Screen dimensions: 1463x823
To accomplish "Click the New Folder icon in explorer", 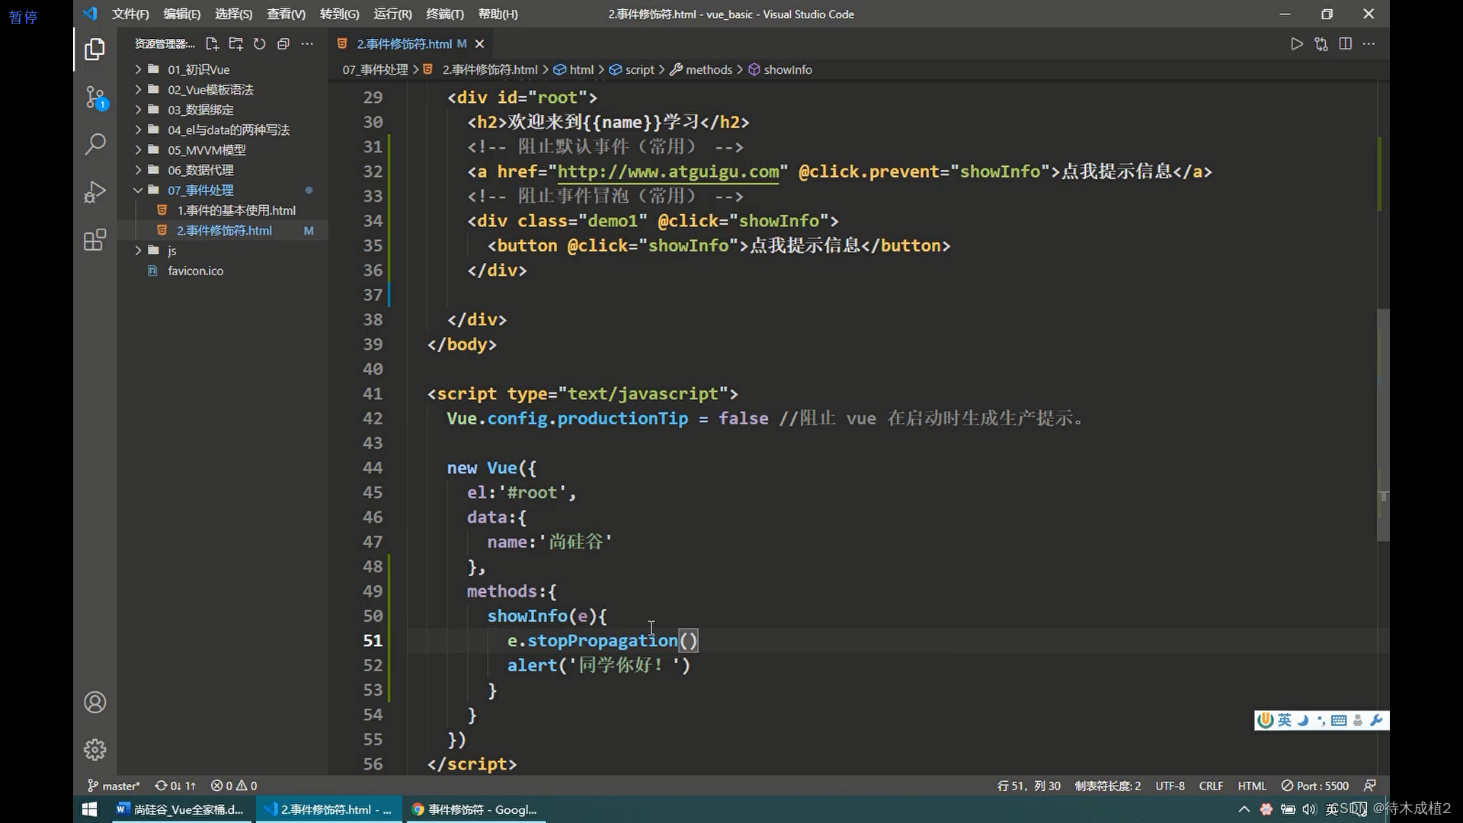I will (235, 44).
